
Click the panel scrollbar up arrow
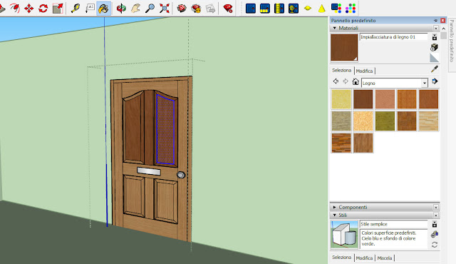(x=443, y=29)
